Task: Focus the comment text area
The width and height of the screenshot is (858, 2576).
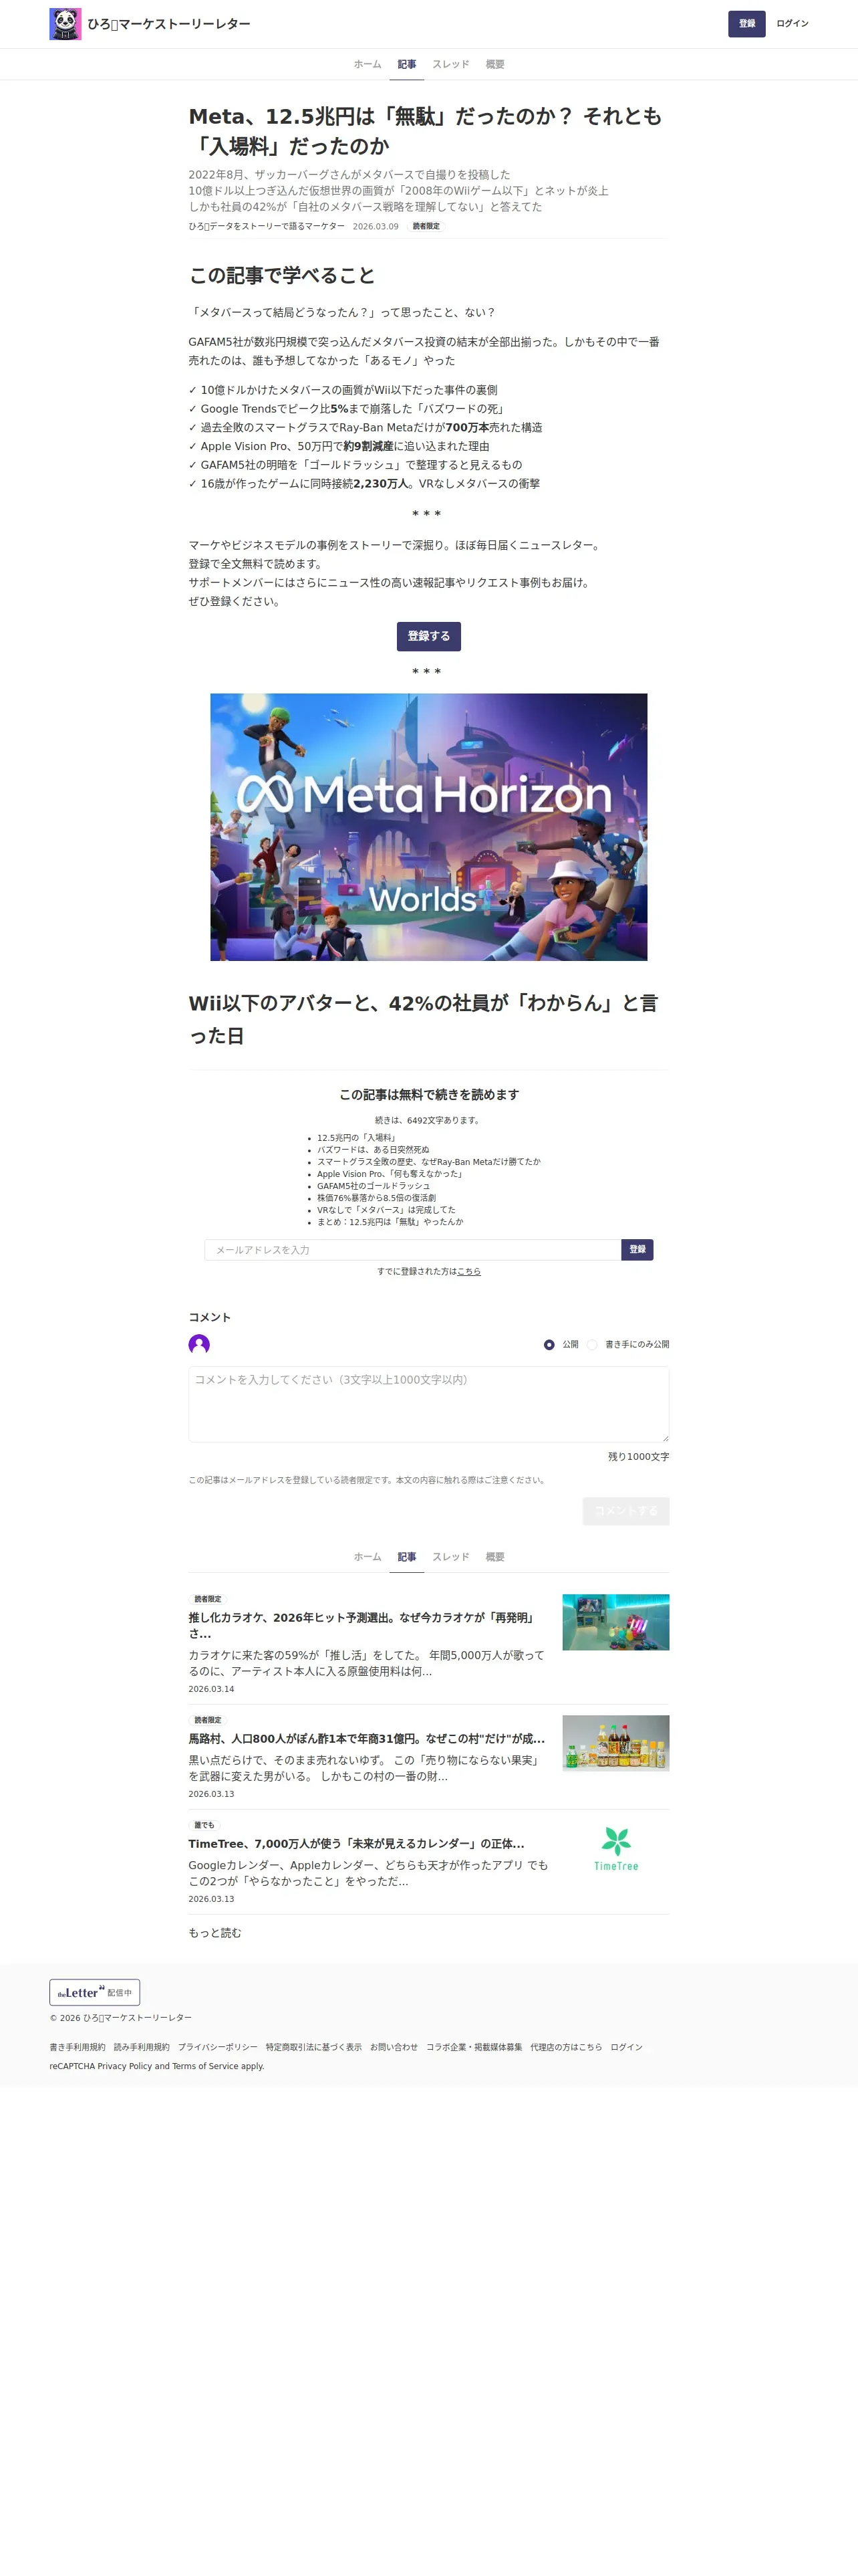Action: [428, 1405]
